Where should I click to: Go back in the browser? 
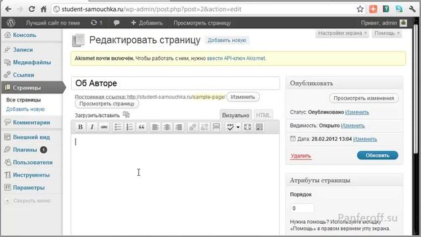pos(8,9)
